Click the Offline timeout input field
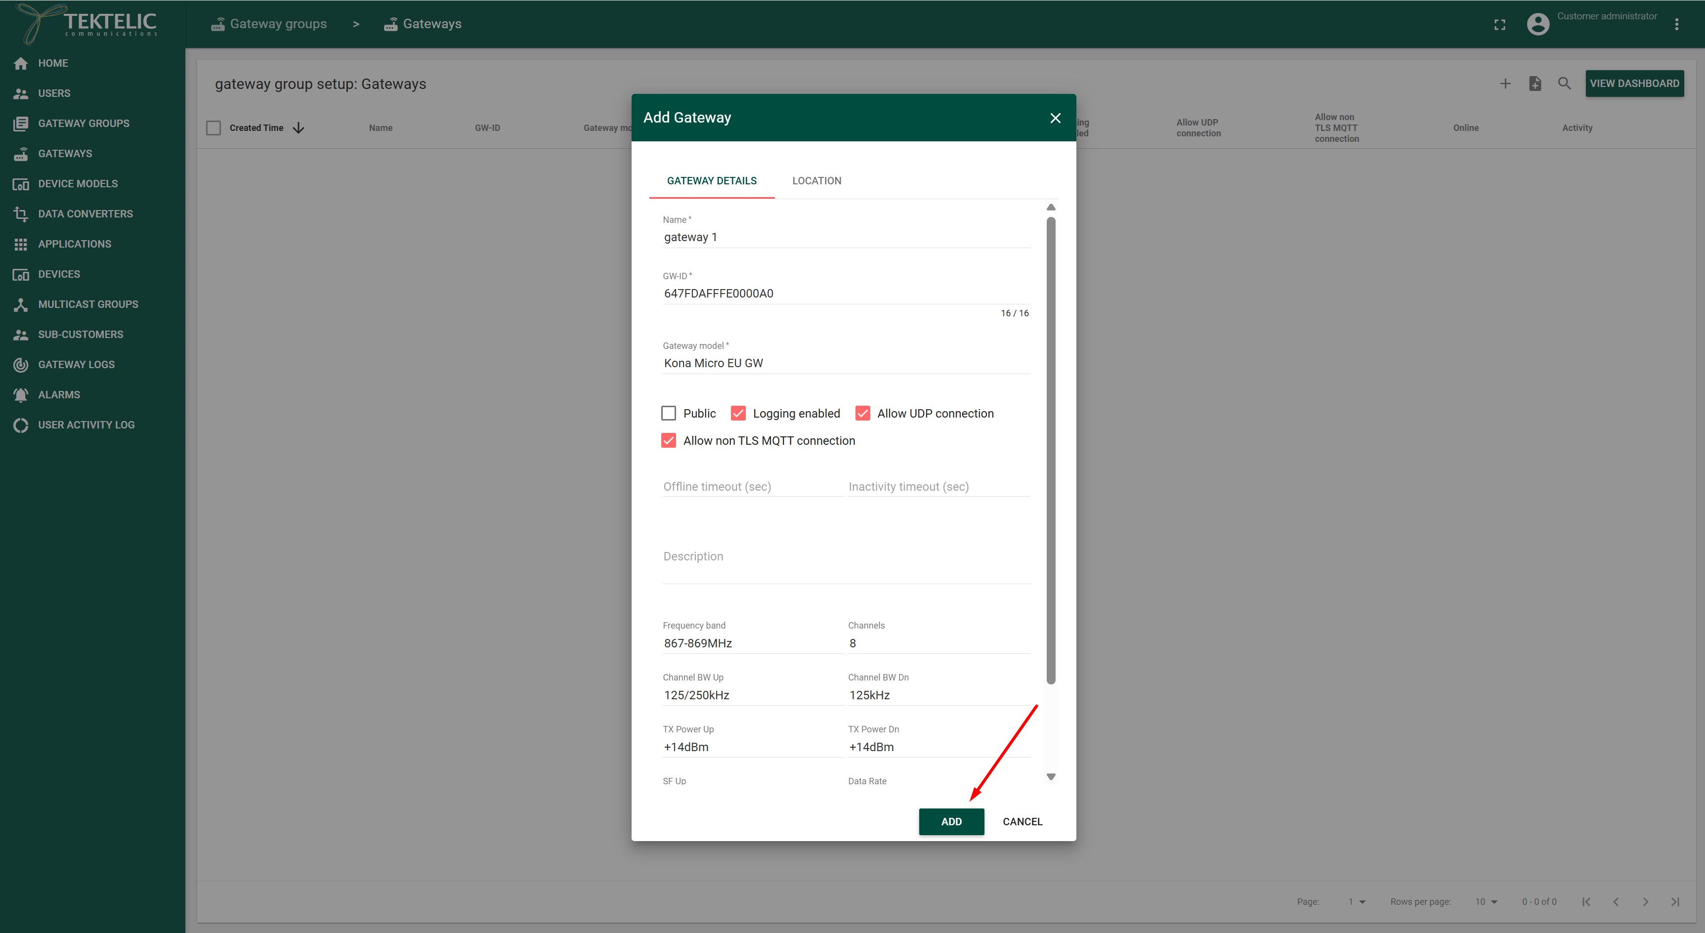 [752, 487]
